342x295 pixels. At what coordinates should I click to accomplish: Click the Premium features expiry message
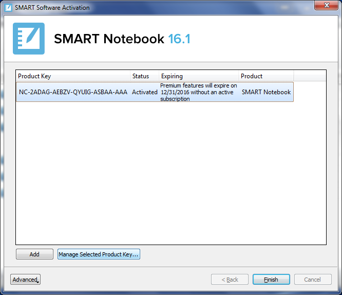[199, 92]
